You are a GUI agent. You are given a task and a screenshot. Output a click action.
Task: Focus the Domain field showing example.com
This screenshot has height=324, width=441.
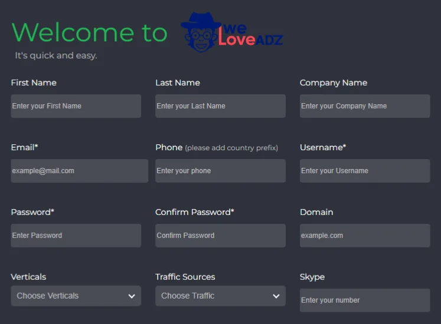click(365, 236)
